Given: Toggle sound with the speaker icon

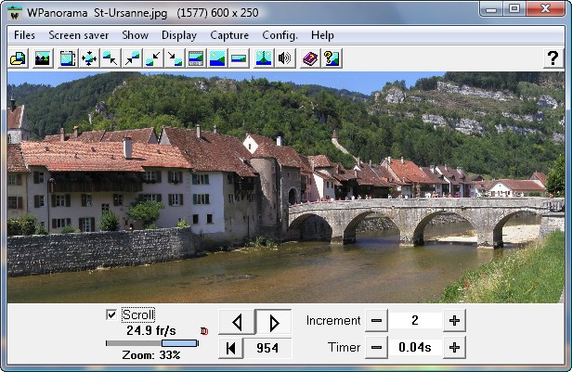Looking at the screenshot, I should [x=284, y=58].
